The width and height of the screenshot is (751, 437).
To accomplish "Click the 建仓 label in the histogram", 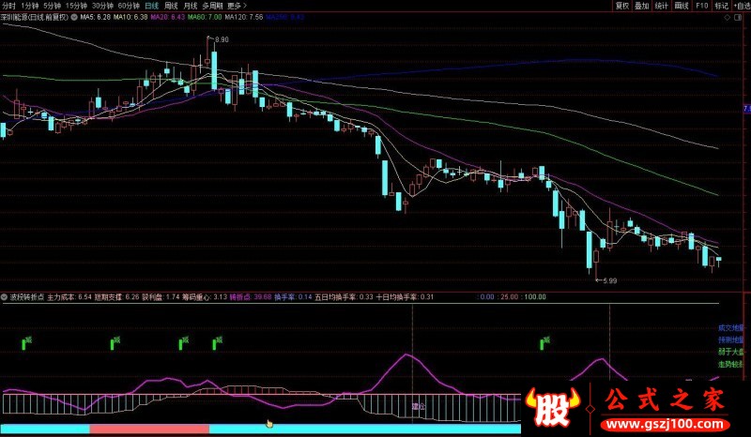I will point(419,406).
